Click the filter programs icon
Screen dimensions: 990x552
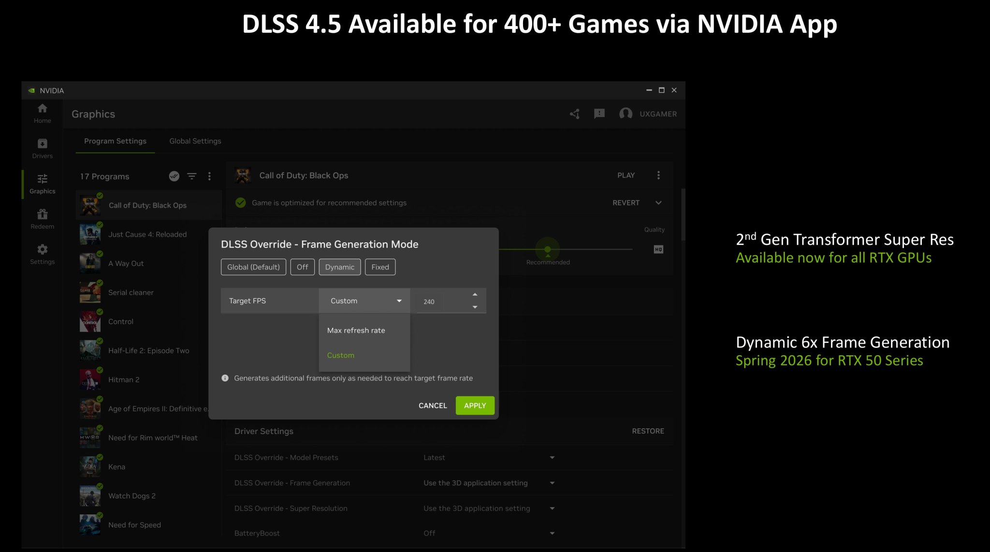(192, 176)
